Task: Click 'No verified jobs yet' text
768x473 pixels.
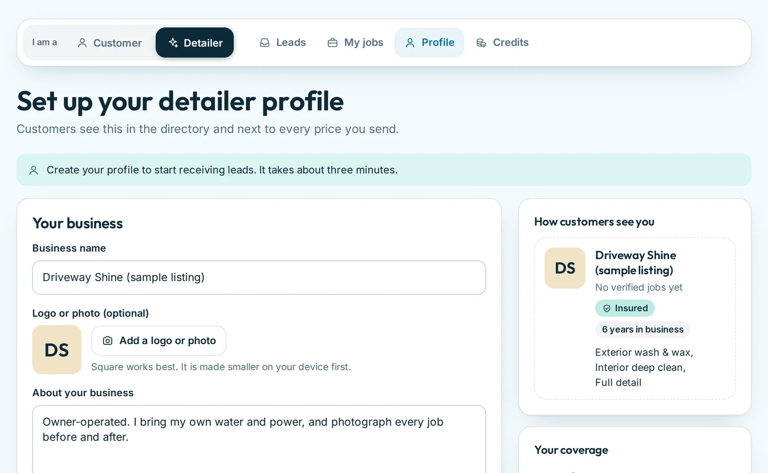Action: (639, 287)
